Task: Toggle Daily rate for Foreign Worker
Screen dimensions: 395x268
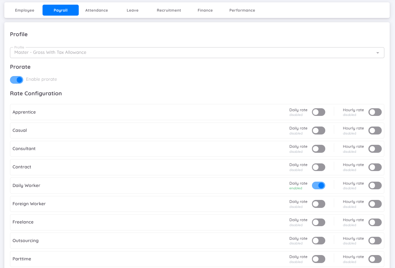Action: coord(318,204)
